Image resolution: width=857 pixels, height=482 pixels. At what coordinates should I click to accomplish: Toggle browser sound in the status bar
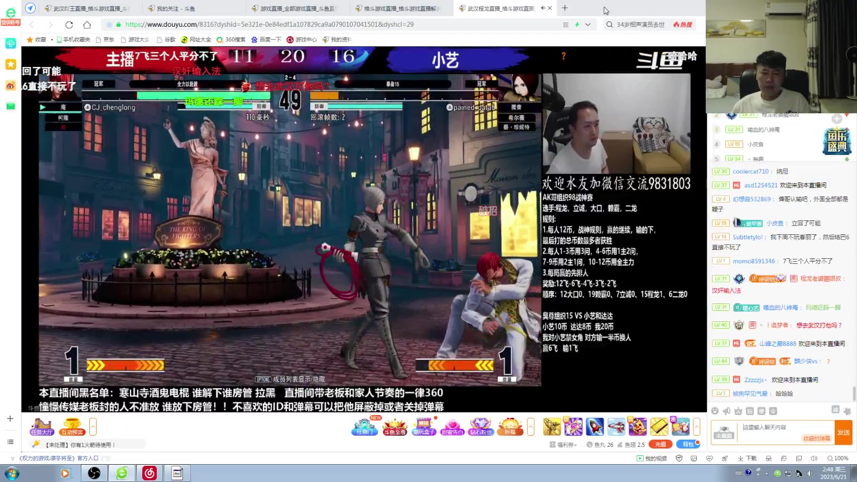pos(814,458)
